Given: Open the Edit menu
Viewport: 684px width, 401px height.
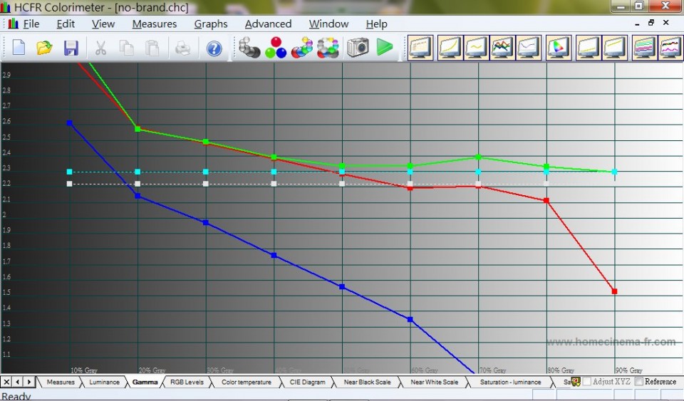Looking at the screenshot, I should coord(66,24).
